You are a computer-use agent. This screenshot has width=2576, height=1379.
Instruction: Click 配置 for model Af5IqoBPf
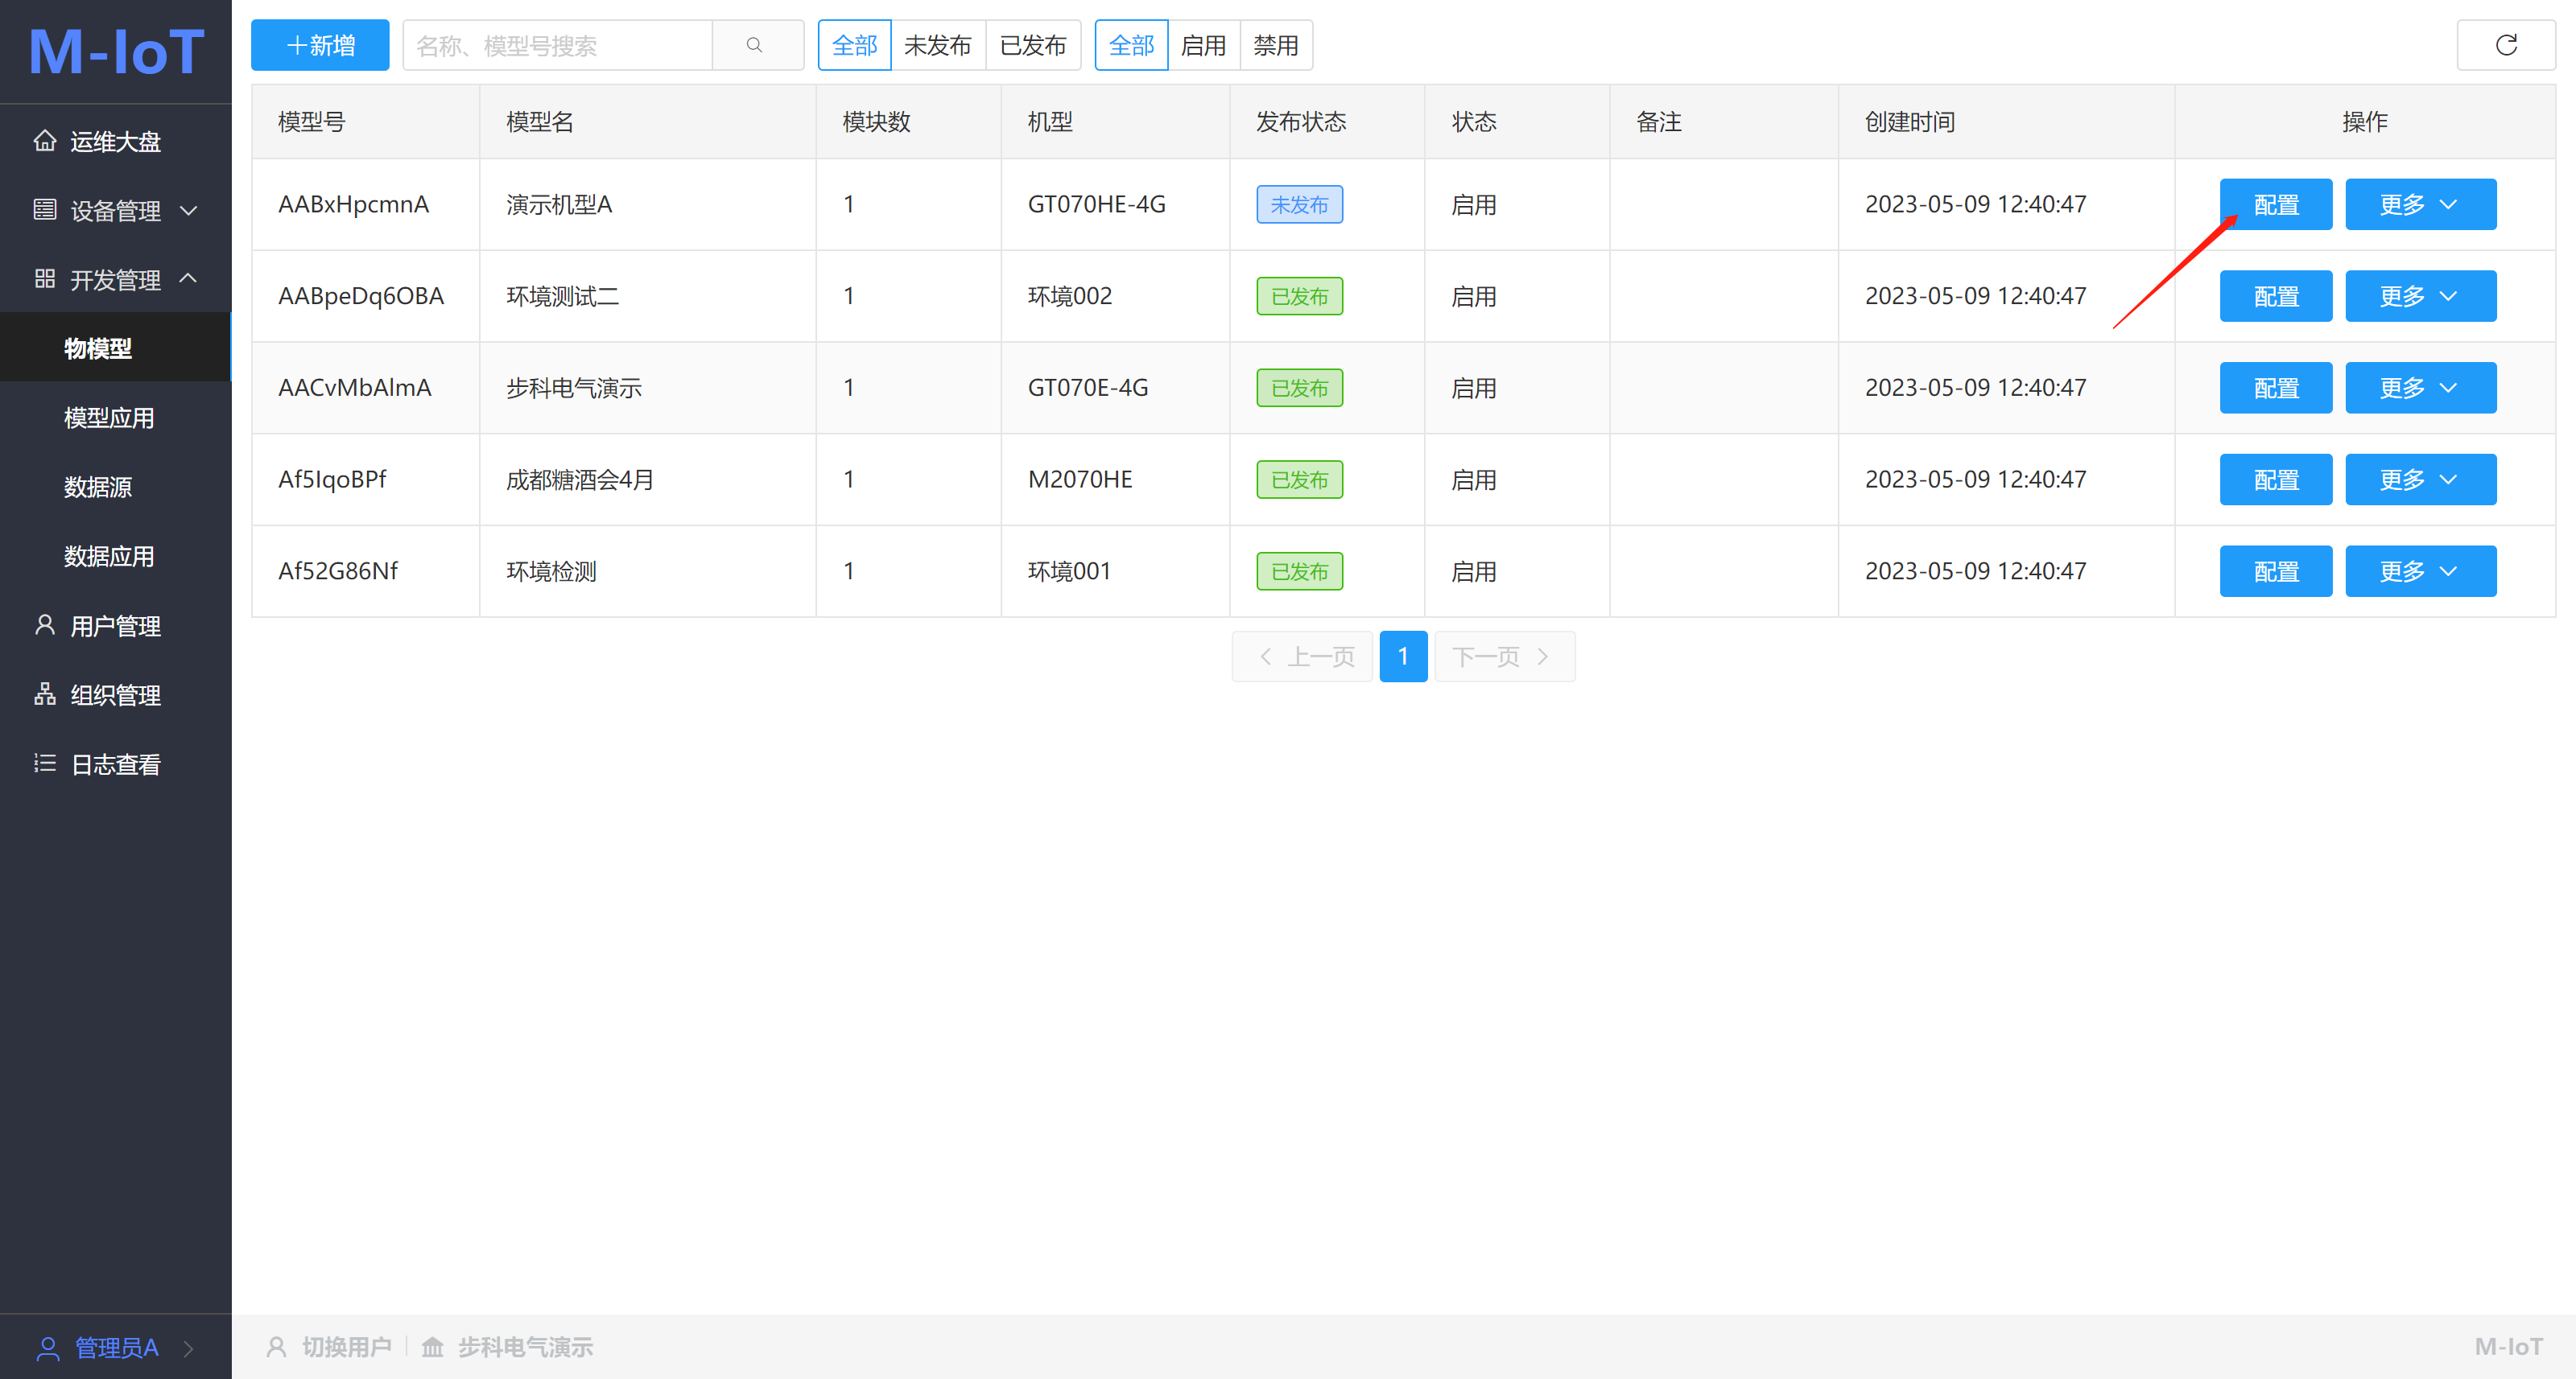coord(2276,480)
